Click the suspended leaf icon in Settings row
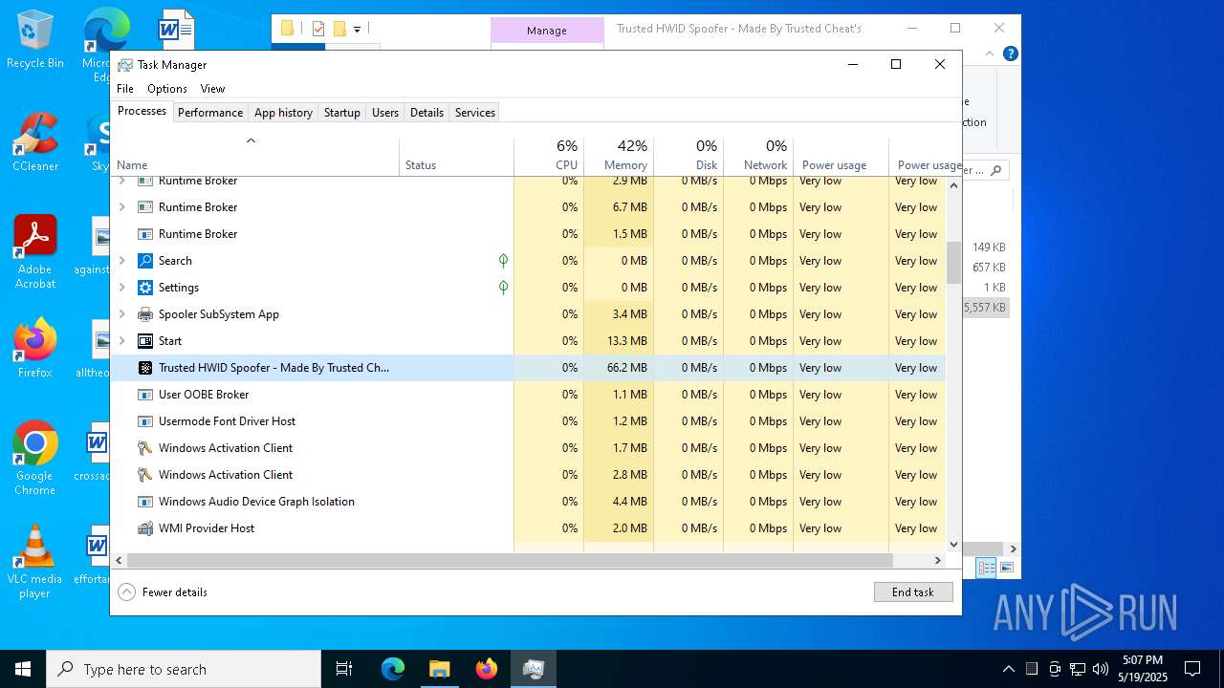Viewport: 1224px width, 688px height. 503,288
